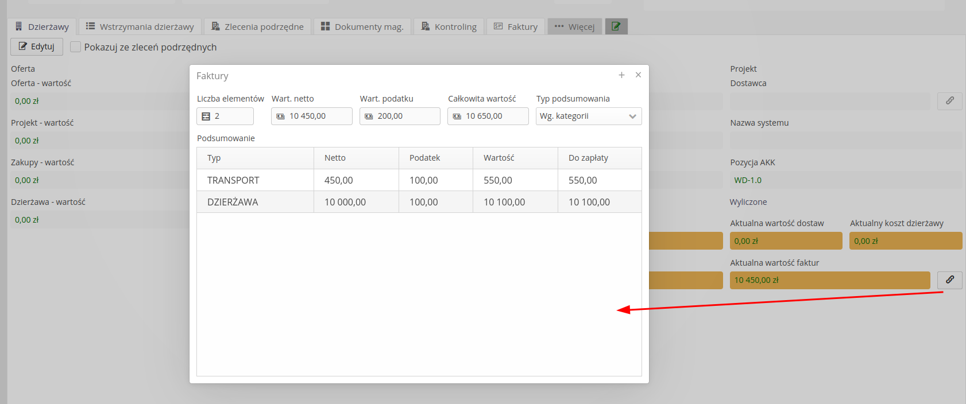Go to the Kontroling tab
The height and width of the screenshot is (404, 966).
(x=449, y=26)
